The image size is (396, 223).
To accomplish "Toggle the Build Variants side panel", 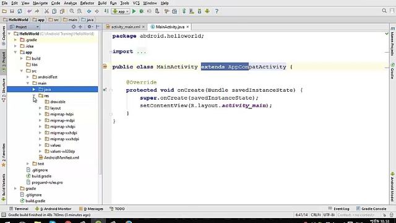I will coord(4,187).
